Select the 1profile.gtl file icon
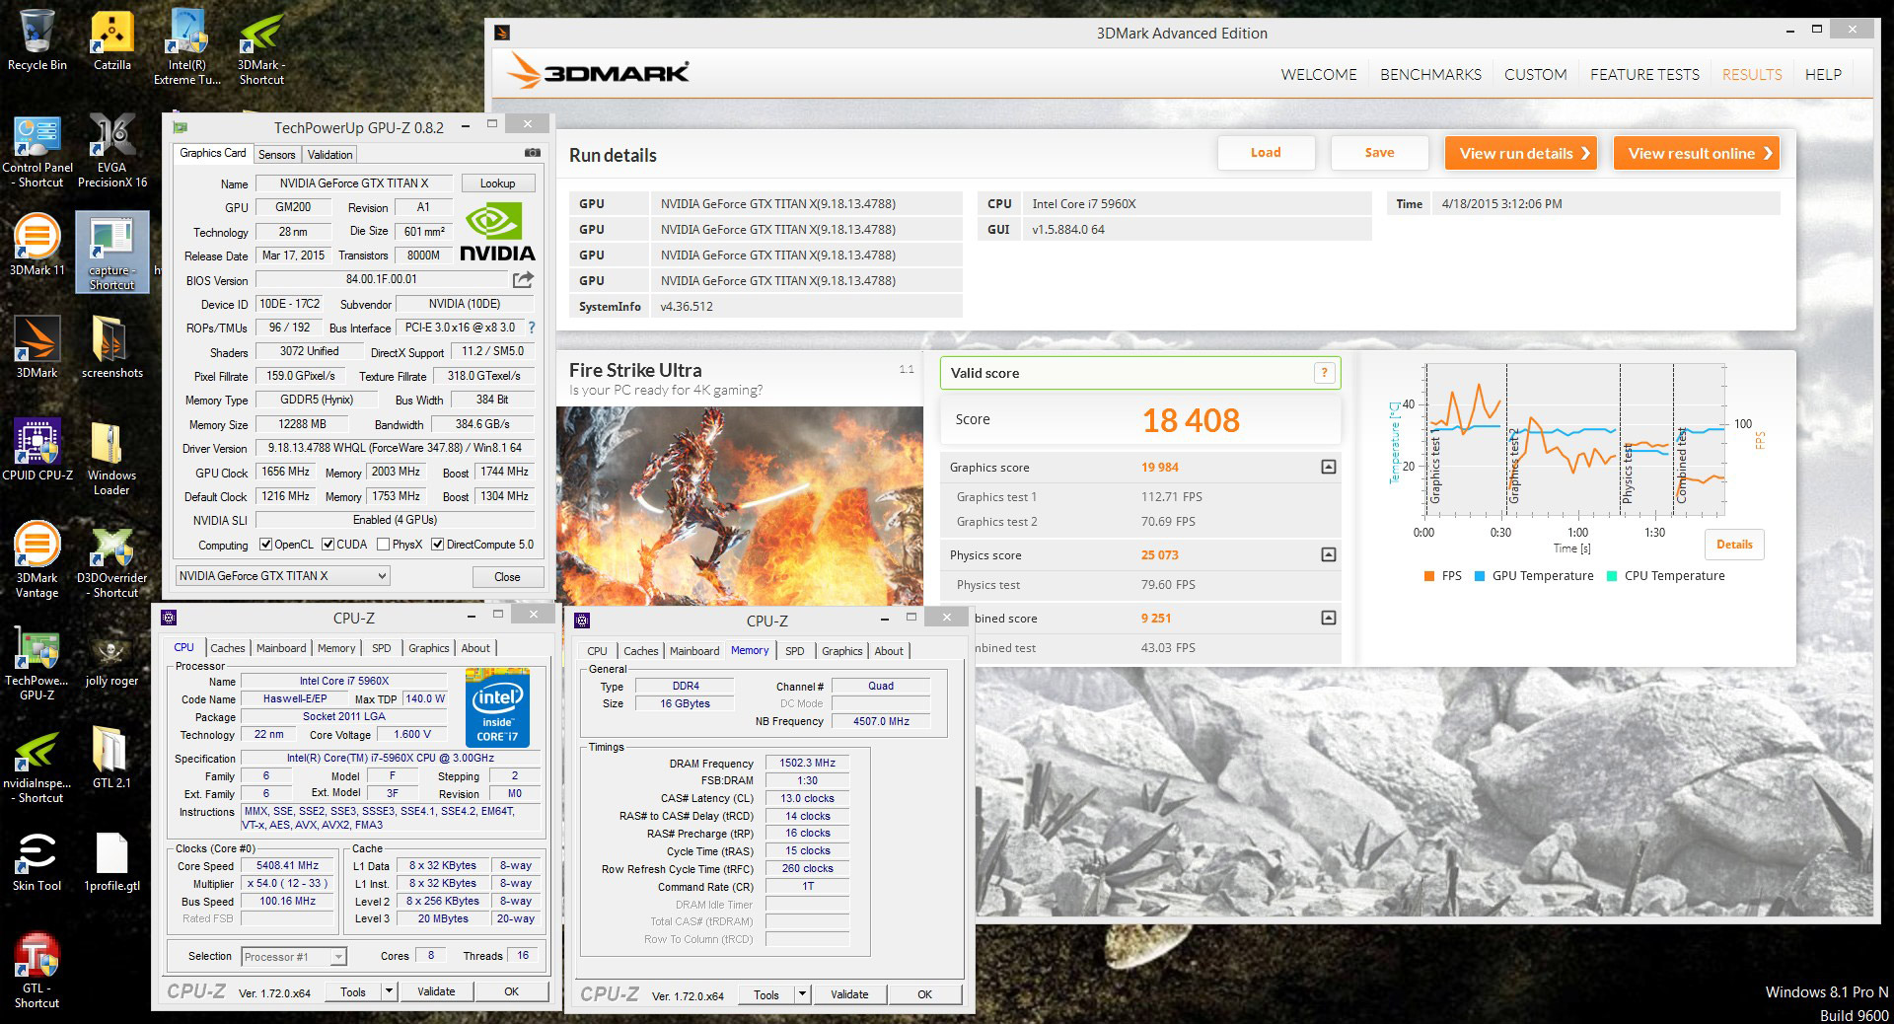 (111, 860)
